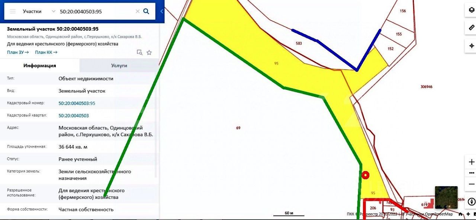This screenshot has width=476, height=220.
Task: Click the OpenStreetMap attribution text
Action: 439,214
